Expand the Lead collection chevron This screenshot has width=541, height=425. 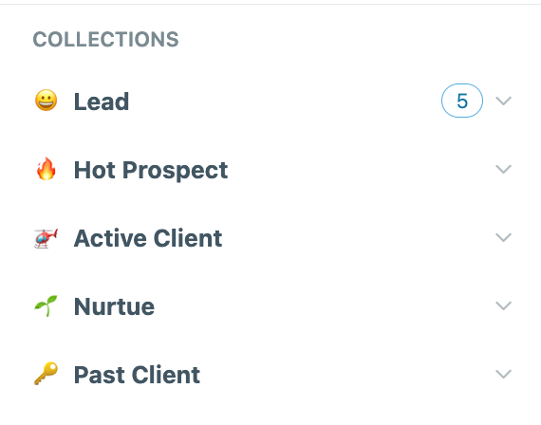tap(503, 101)
